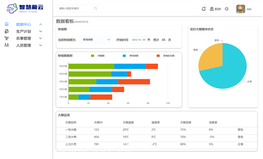
Task: Click the sun theme icon
Action: 227,9
